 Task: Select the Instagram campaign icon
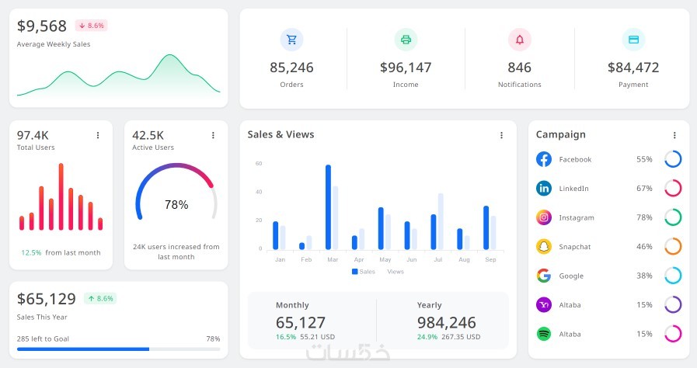tap(544, 217)
